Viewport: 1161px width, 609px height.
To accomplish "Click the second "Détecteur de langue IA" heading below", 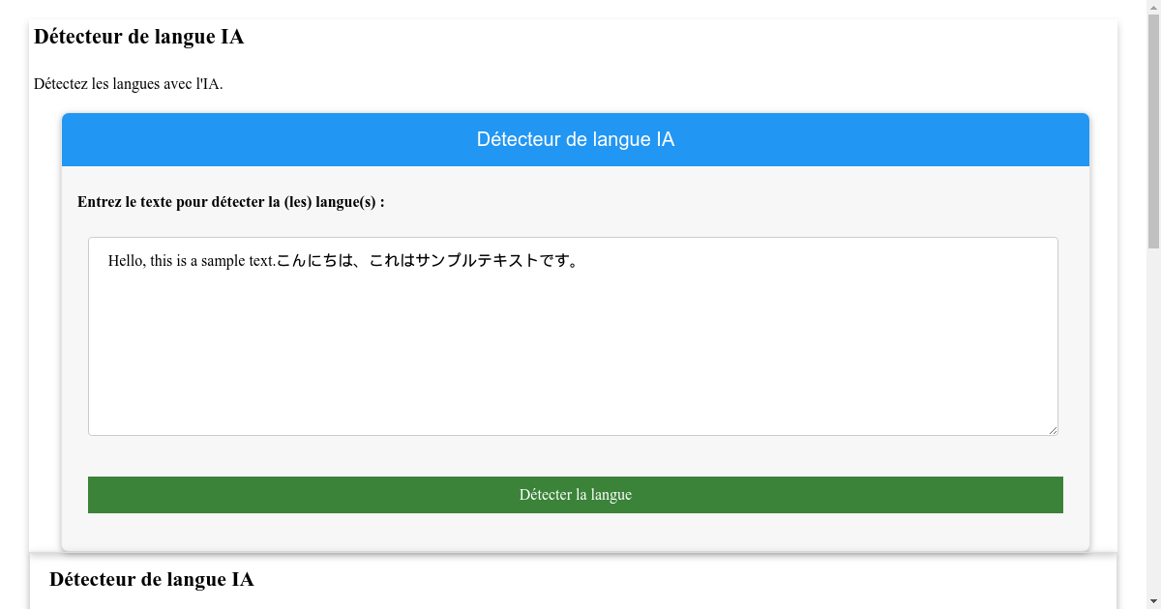I will click(x=152, y=579).
